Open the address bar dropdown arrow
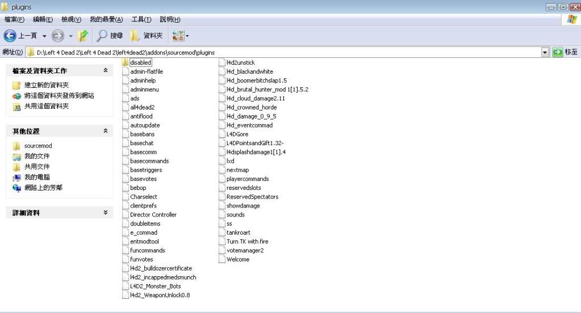The image size is (581, 313). tap(545, 52)
